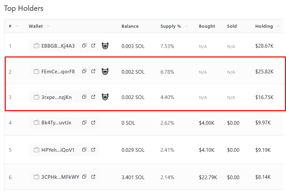Image resolution: width=286 pixels, height=192 pixels.
Task: Sort by Holding column arrow
Action: point(278,26)
